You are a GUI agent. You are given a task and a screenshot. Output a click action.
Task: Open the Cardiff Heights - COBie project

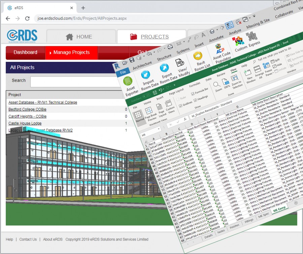coord(28,116)
